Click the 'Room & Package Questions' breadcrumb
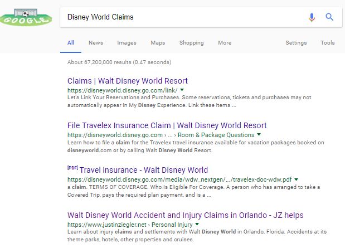345x248 pixels. (216, 135)
